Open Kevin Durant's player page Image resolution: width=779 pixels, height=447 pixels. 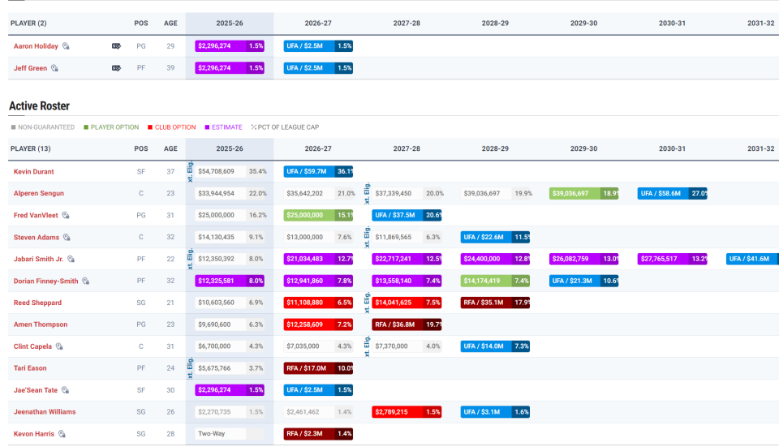[x=34, y=172]
